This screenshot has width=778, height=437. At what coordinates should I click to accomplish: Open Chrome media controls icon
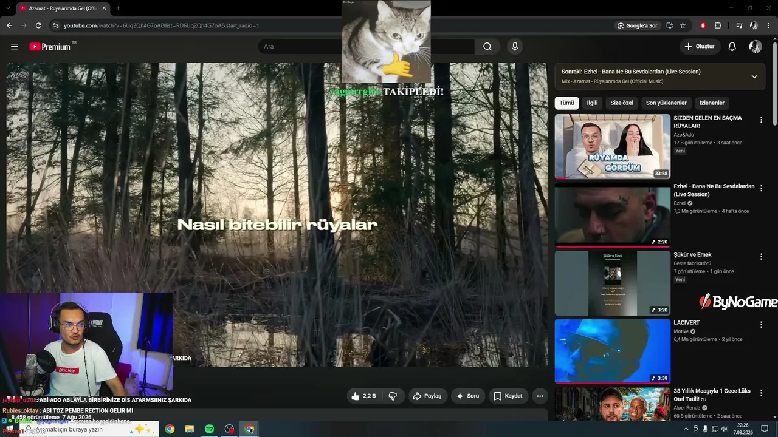coord(739,25)
